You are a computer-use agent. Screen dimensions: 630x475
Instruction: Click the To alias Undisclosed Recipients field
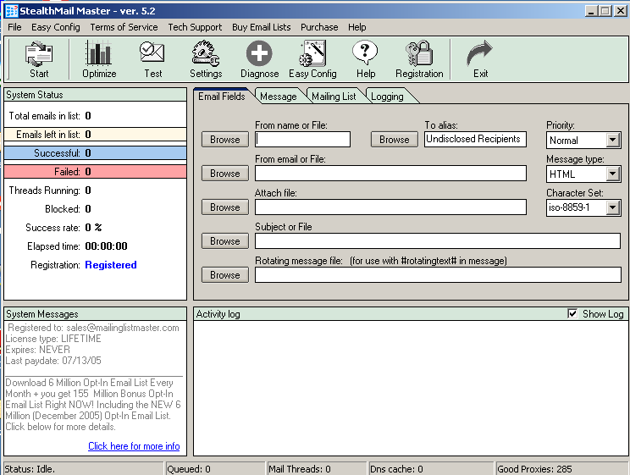(x=475, y=140)
